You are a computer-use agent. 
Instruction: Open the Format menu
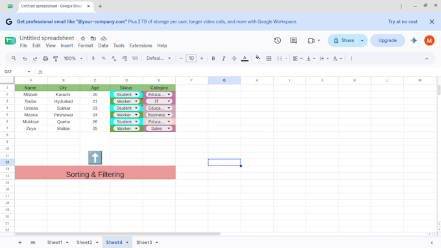click(x=86, y=45)
